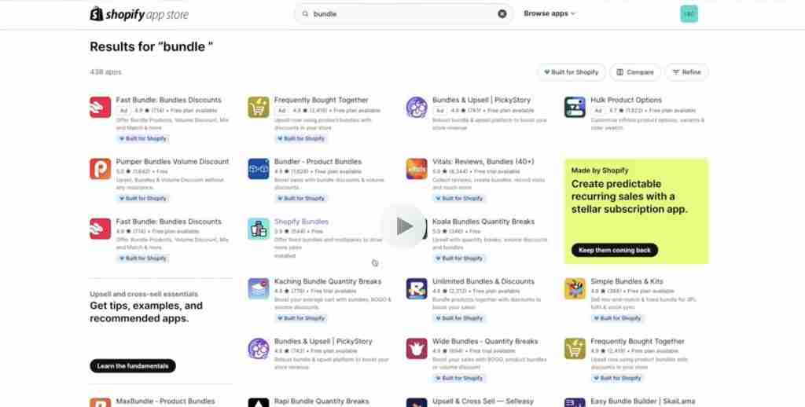Open Bundles & Upsell PickyStory Ad icon
805x407 pixels.
click(x=417, y=108)
